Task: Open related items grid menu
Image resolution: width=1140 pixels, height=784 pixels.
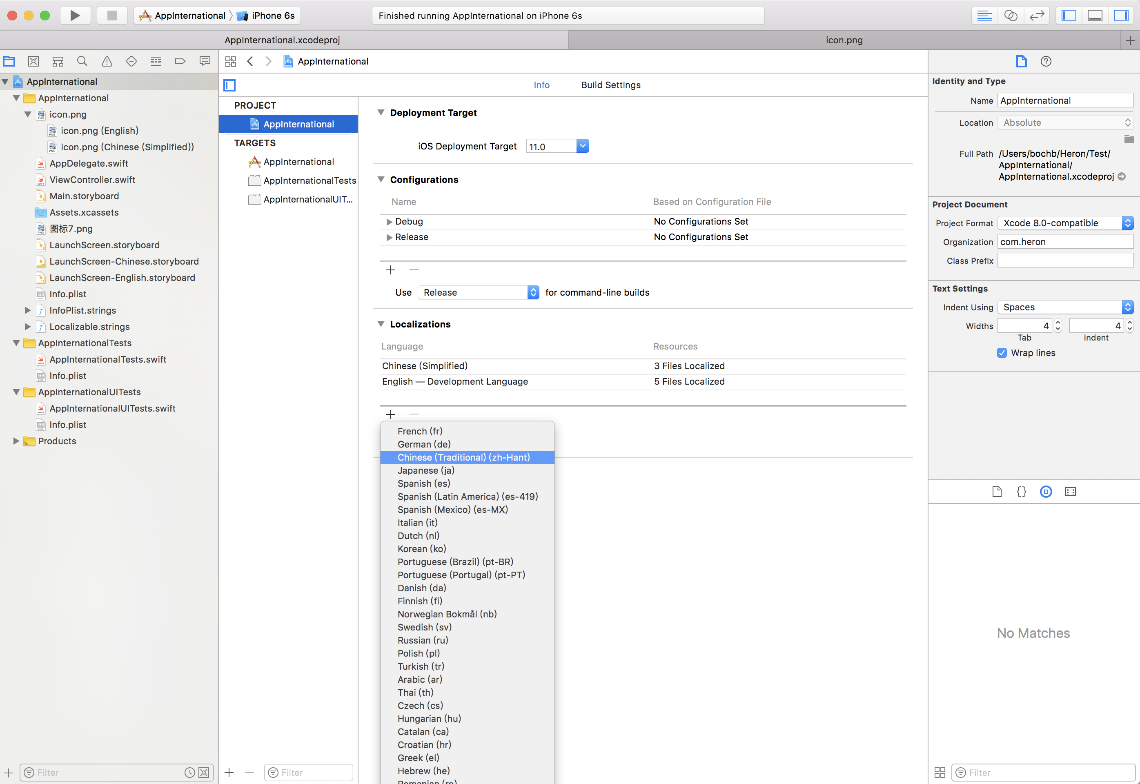Action: [230, 61]
